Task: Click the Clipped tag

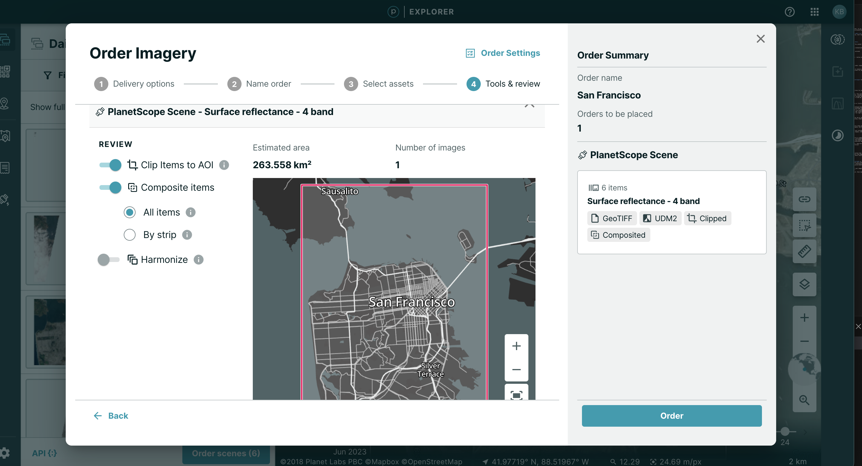Action: tap(707, 218)
